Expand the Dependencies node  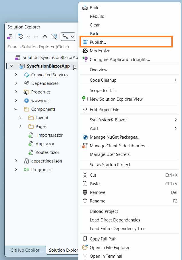point(16,83)
